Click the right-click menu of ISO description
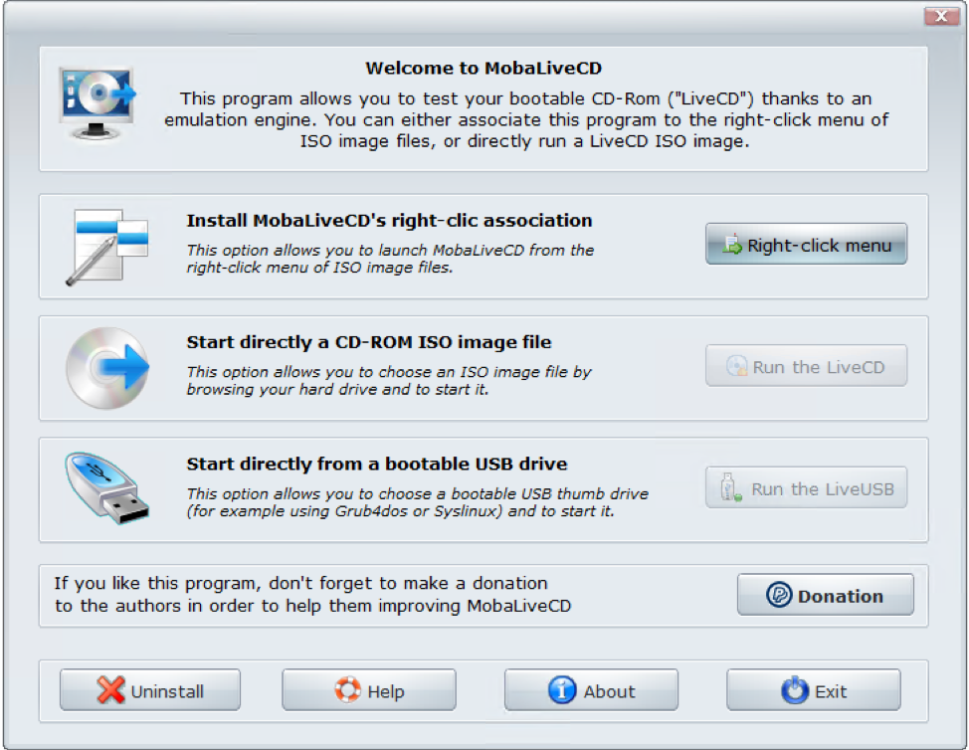Image resolution: width=969 pixels, height=750 pixels. click(x=390, y=259)
